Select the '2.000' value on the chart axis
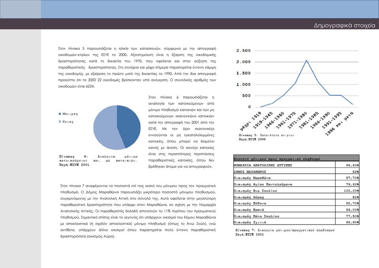The image size is (379, 268). [244, 62]
